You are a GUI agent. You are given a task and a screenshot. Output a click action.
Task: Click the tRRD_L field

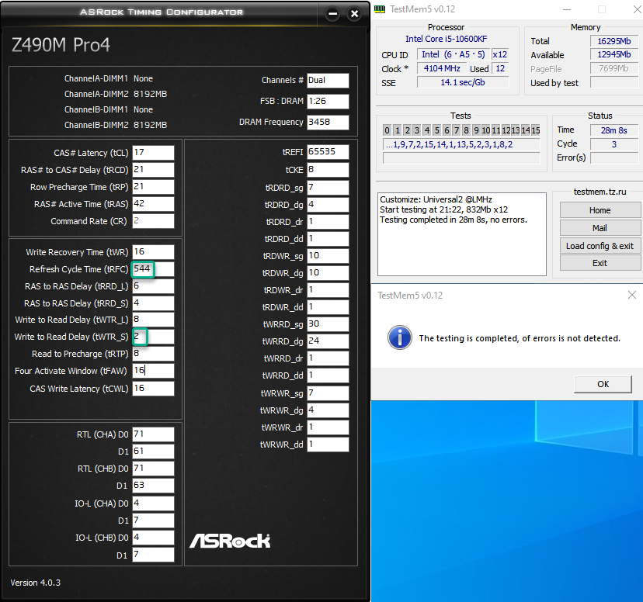153,286
